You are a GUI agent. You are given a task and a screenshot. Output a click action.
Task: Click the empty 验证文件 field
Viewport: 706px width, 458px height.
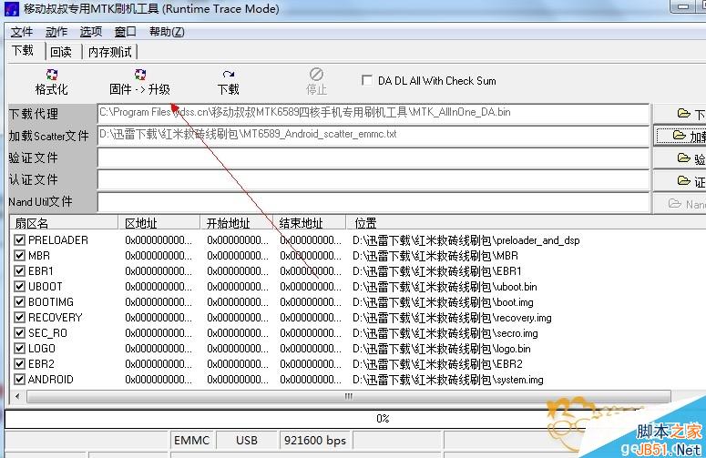click(x=373, y=158)
